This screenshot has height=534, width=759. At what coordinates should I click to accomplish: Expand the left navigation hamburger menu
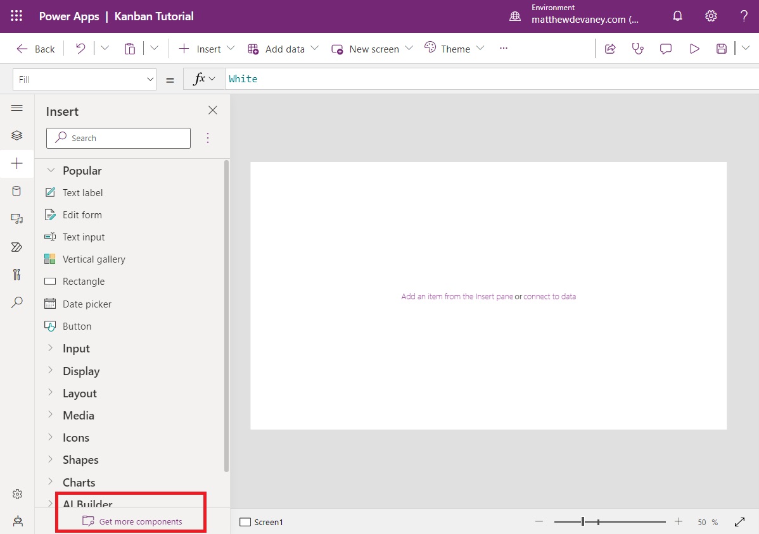17,108
